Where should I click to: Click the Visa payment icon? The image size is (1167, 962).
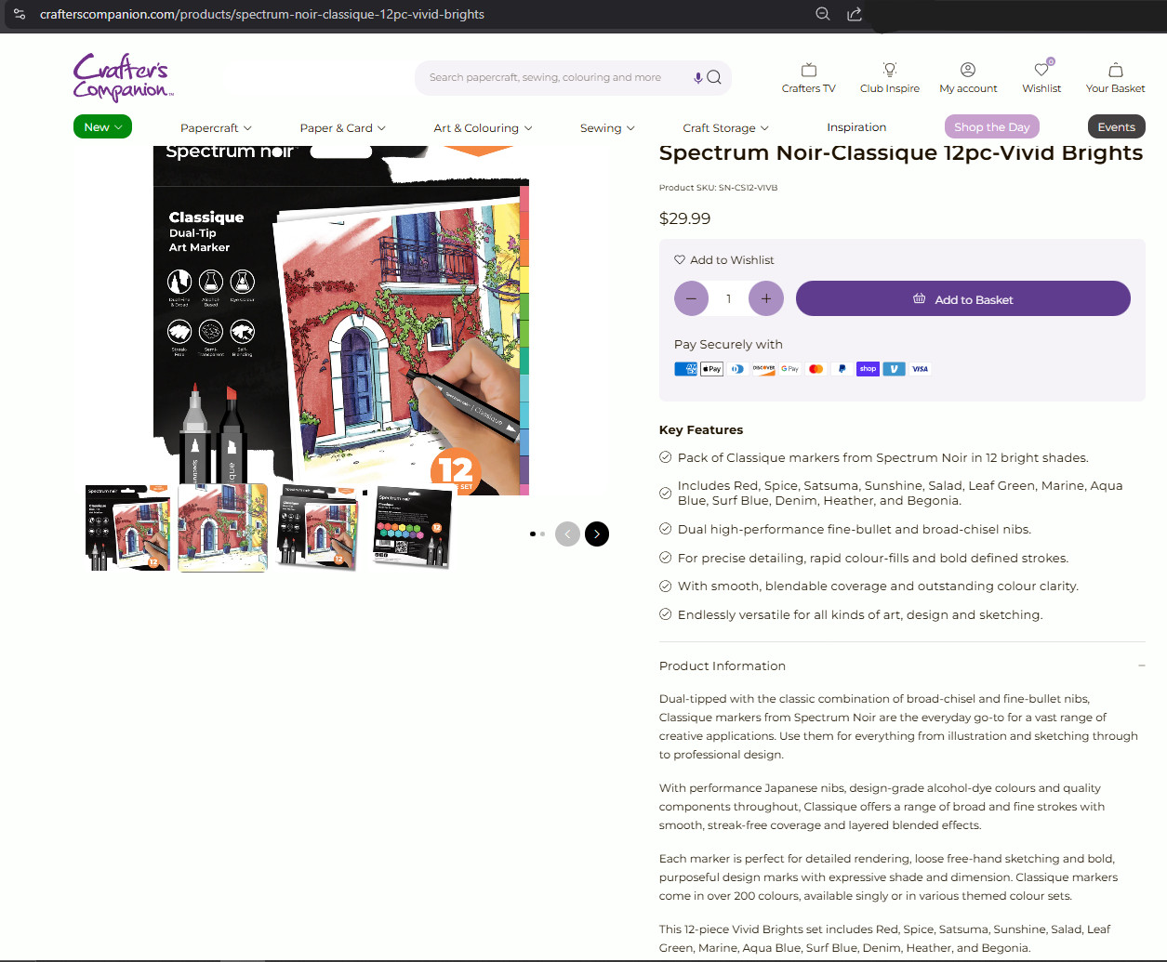pyautogui.click(x=920, y=369)
